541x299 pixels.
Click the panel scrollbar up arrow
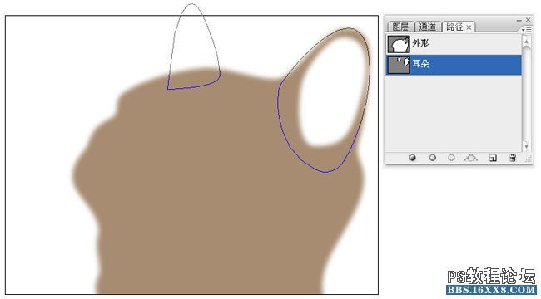pos(526,42)
